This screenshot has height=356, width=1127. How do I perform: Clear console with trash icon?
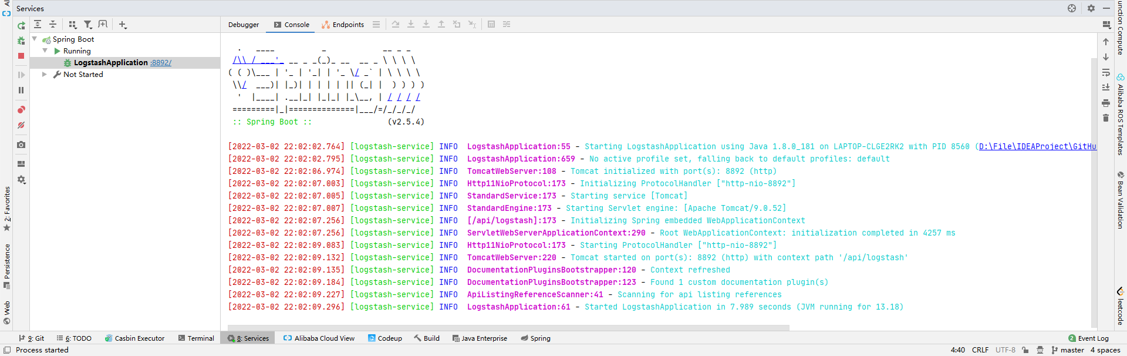point(1106,118)
